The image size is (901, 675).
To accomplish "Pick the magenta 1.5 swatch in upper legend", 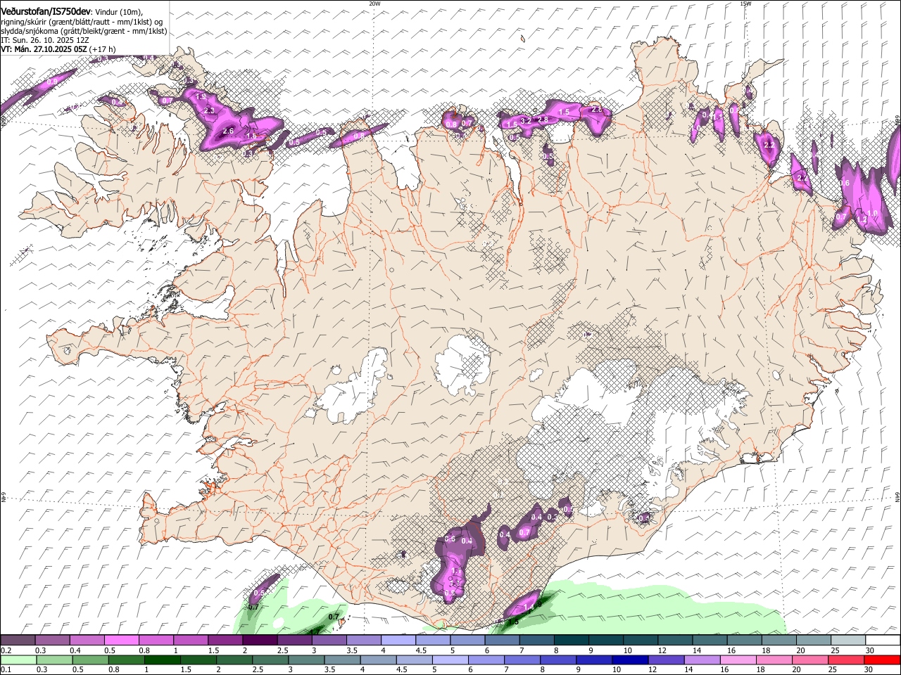I will [x=225, y=641].
